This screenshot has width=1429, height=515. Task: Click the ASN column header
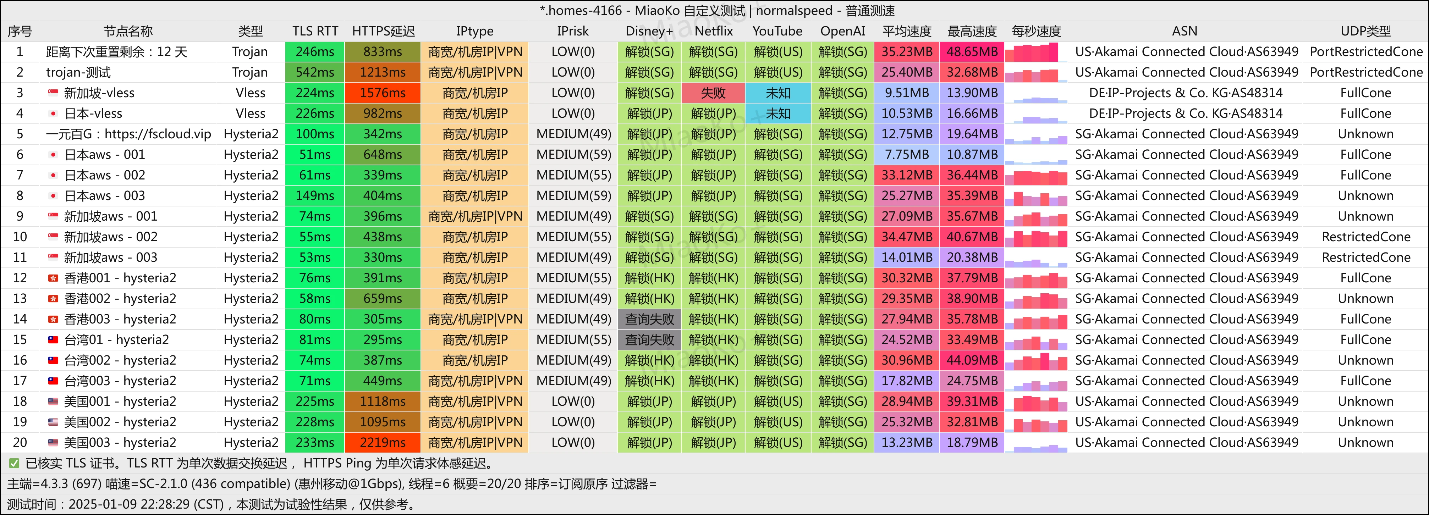tap(1185, 31)
